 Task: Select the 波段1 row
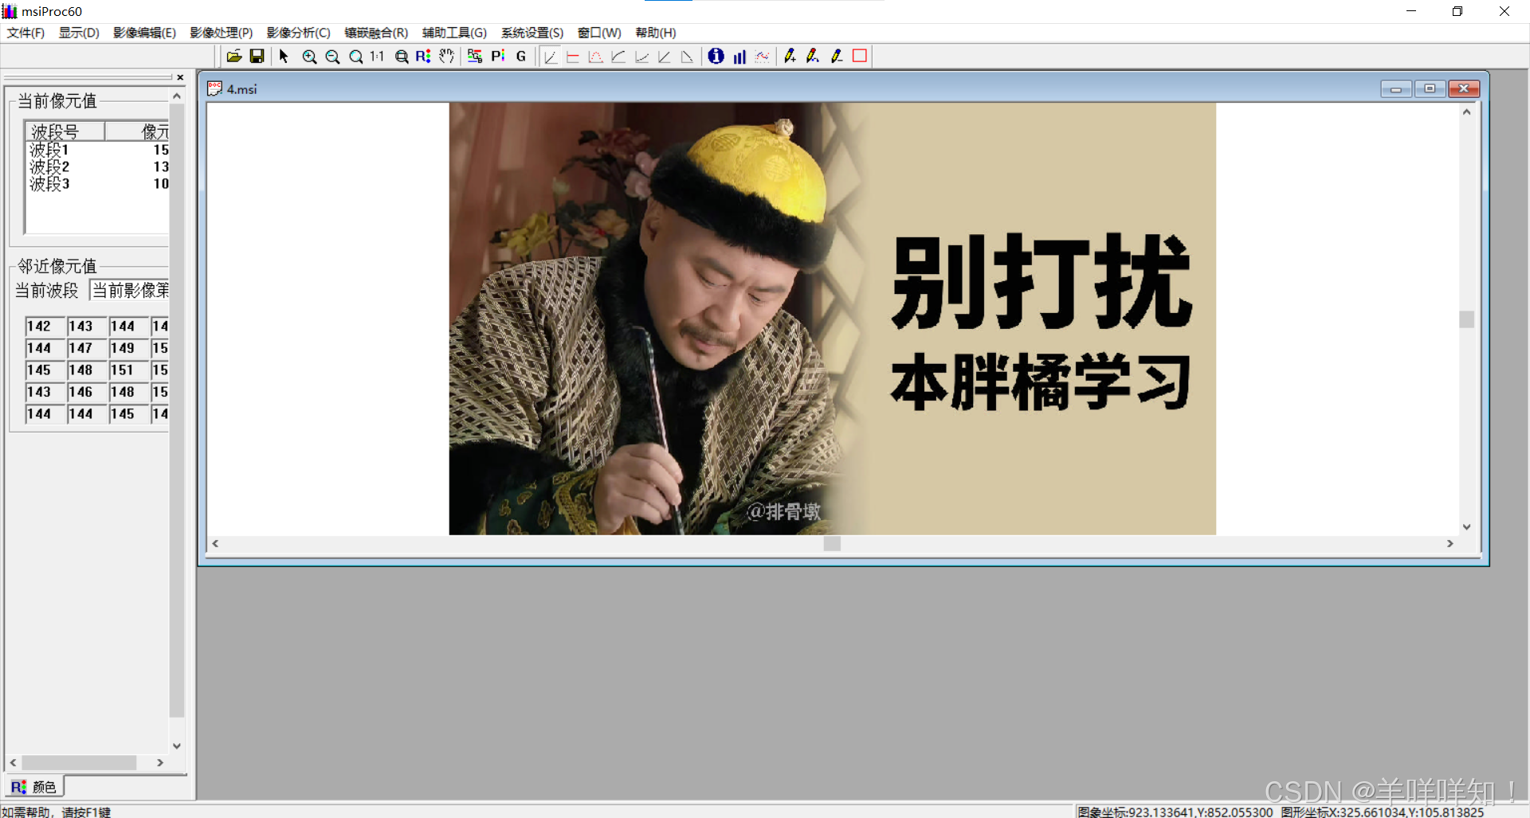[x=98, y=150]
